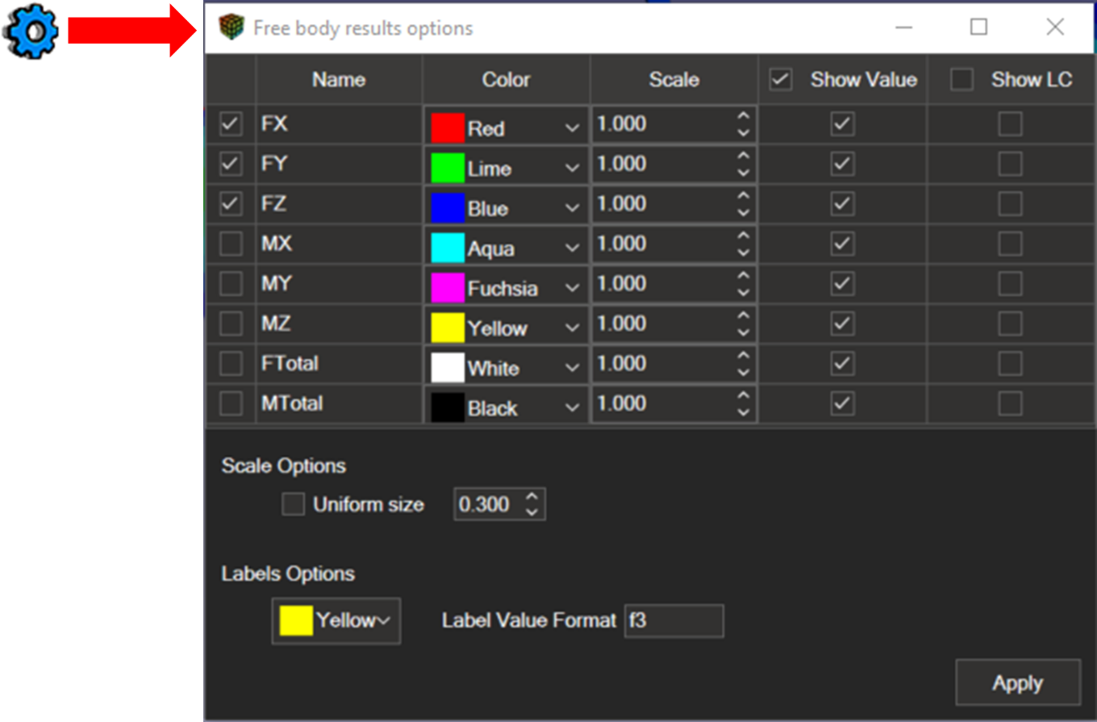Viewport: 1097px width, 722px height.
Task: Uncheck Show Value for the MZ row
Action: point(842,323)
